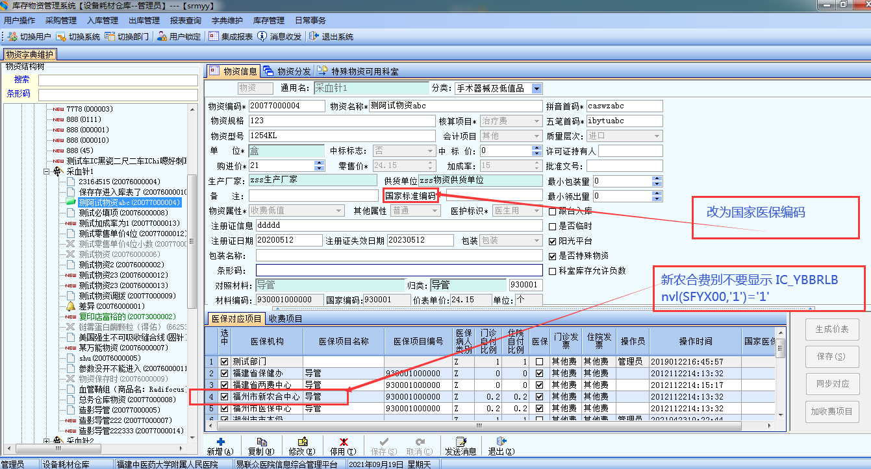Open the 库存管理 menu
Viewport: 871px width, 469px height.
point(269,21)
